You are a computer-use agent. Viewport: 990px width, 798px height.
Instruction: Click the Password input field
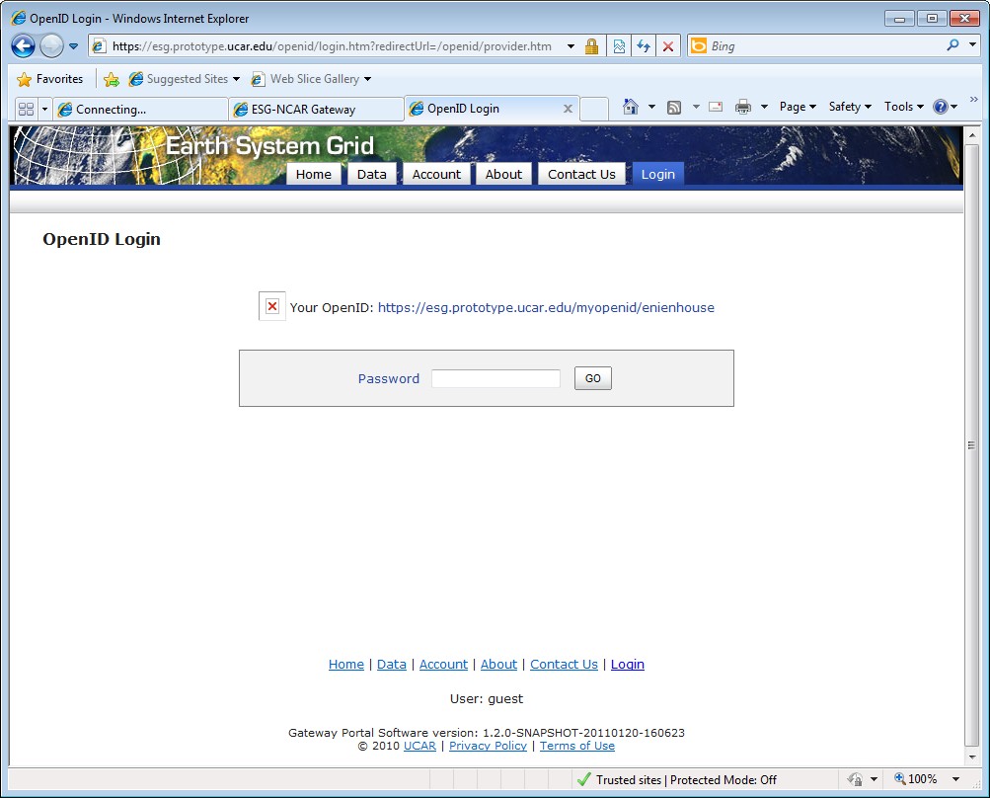[x=495, y=378]
